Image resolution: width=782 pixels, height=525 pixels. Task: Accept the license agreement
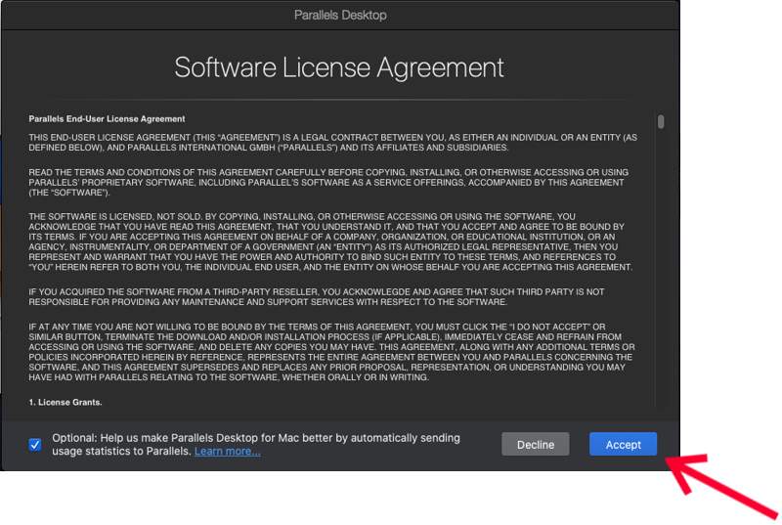(x=623, y=445)
